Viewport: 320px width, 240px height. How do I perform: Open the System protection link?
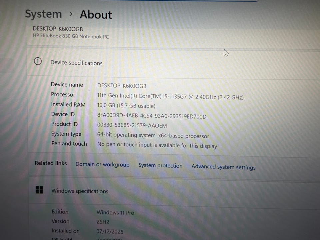(x=160, y=166)
